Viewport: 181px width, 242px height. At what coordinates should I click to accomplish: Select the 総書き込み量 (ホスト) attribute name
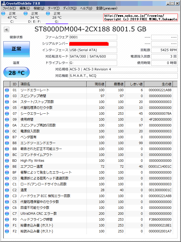point(37,225)
